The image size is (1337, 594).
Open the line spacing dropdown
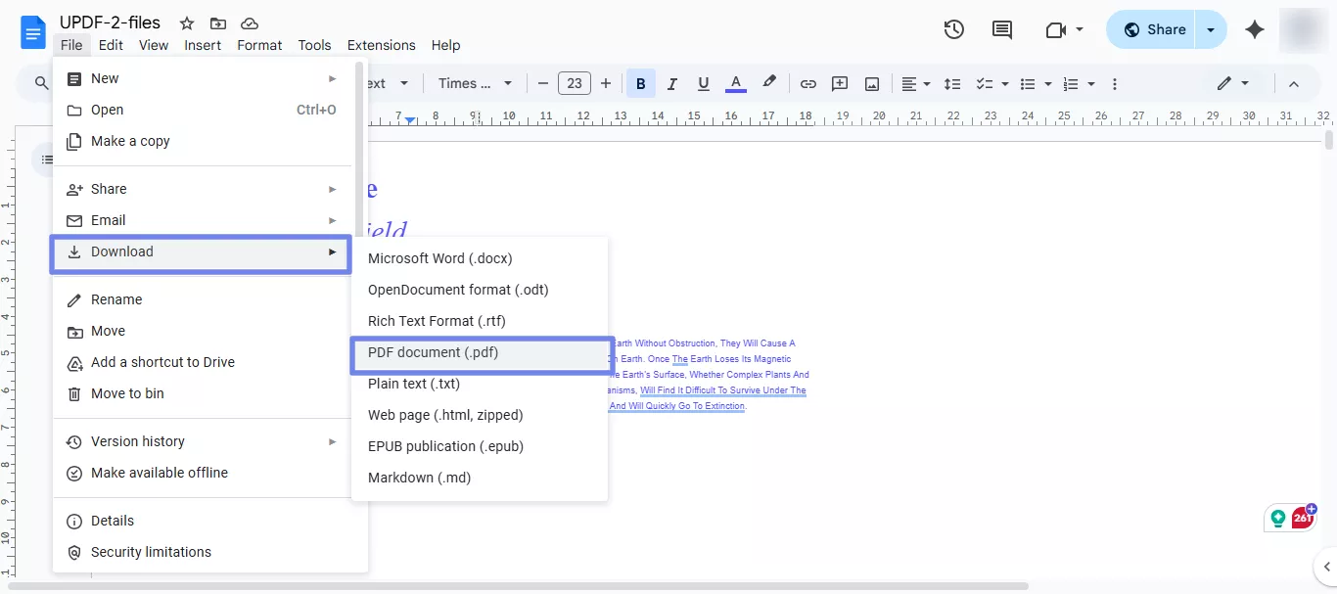coord(950,83)
